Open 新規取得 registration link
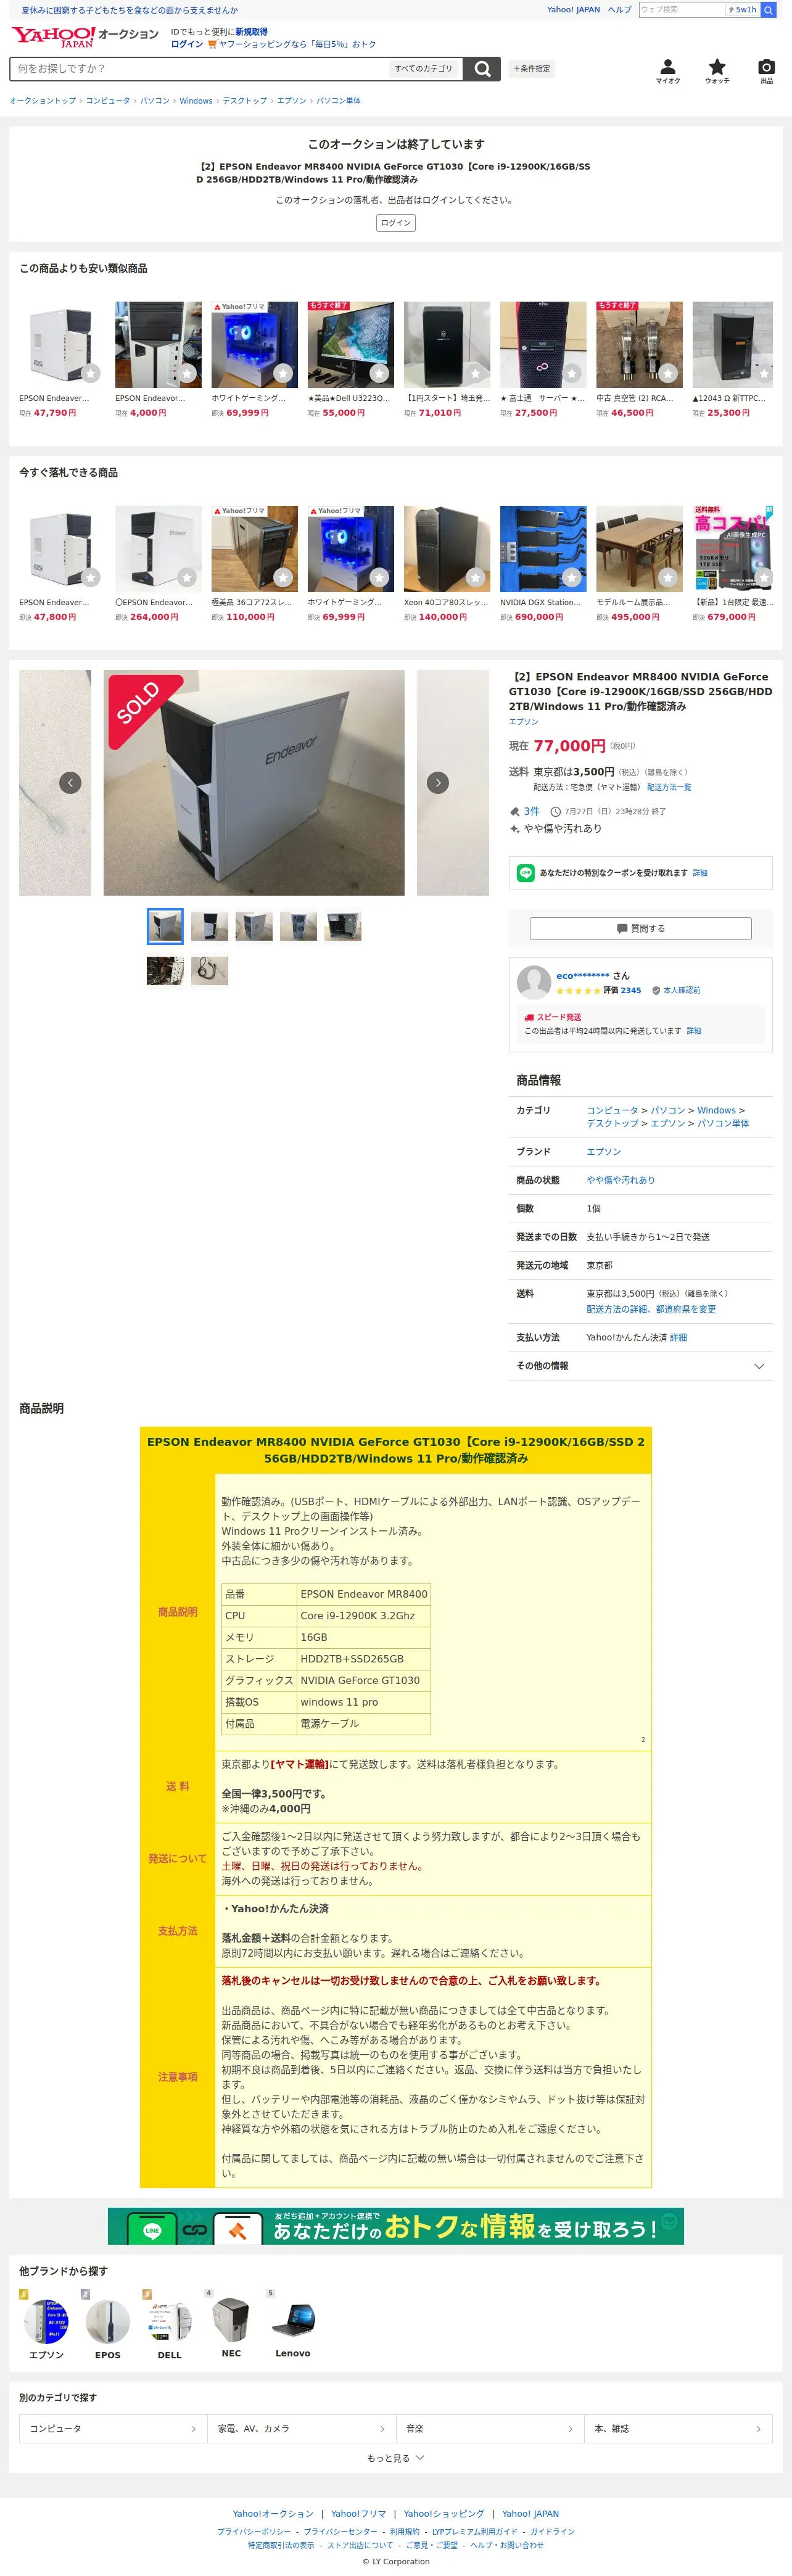Screen dimensions: 792x2576 click(x=251, y=32)
